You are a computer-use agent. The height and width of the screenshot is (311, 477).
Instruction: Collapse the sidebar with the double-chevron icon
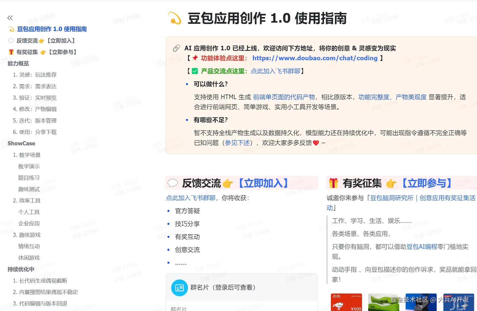tap(10, 18)
